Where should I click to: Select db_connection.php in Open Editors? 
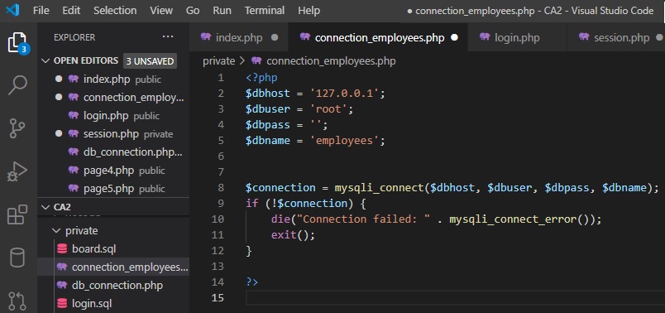coord(113,152)
